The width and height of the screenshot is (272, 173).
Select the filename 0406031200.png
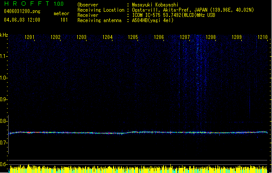coord(22,11)
